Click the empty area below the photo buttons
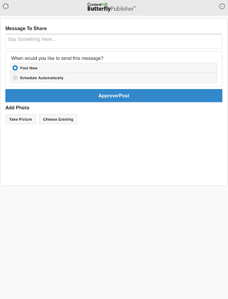 [x=114, y=155]
